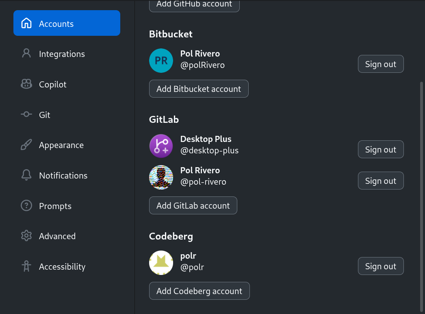Open the Advanced settings tab
This screenshot has width=425, height=314.
67,236
